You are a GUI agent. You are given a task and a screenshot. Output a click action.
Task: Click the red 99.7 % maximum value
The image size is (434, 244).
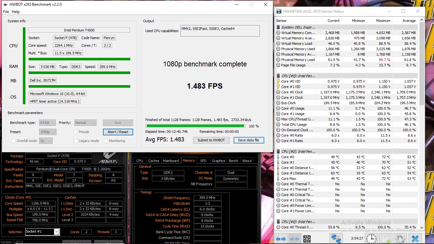(384, 60)
